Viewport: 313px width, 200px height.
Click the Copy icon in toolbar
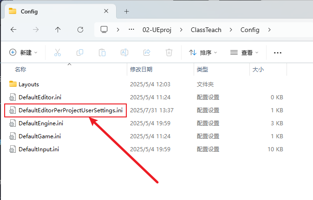coord(80,52)
